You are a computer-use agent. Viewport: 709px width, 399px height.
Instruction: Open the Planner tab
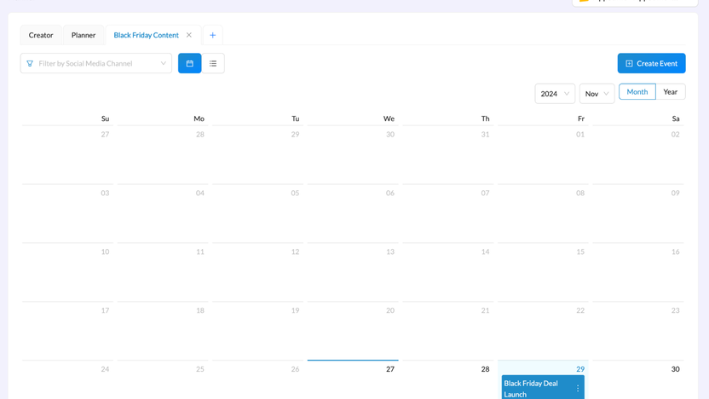84,35
